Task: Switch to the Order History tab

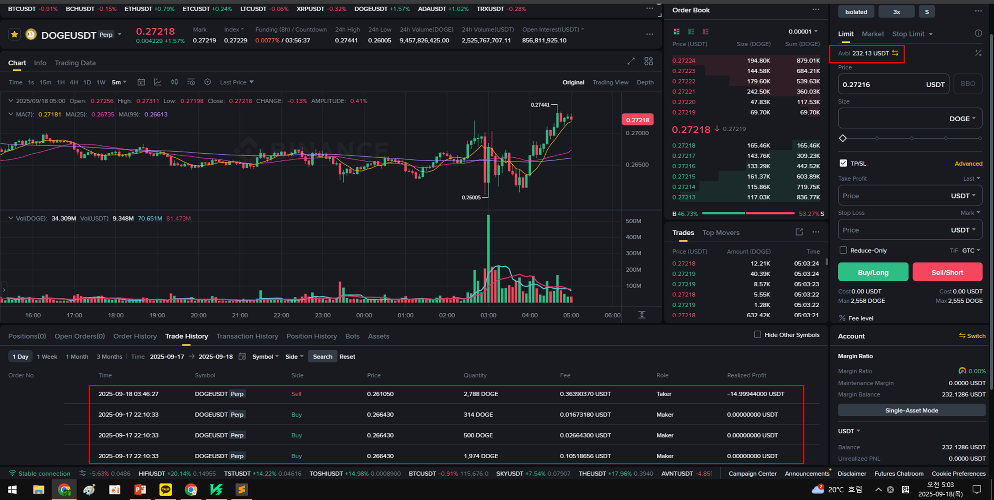Action: (x=135, y=336)
